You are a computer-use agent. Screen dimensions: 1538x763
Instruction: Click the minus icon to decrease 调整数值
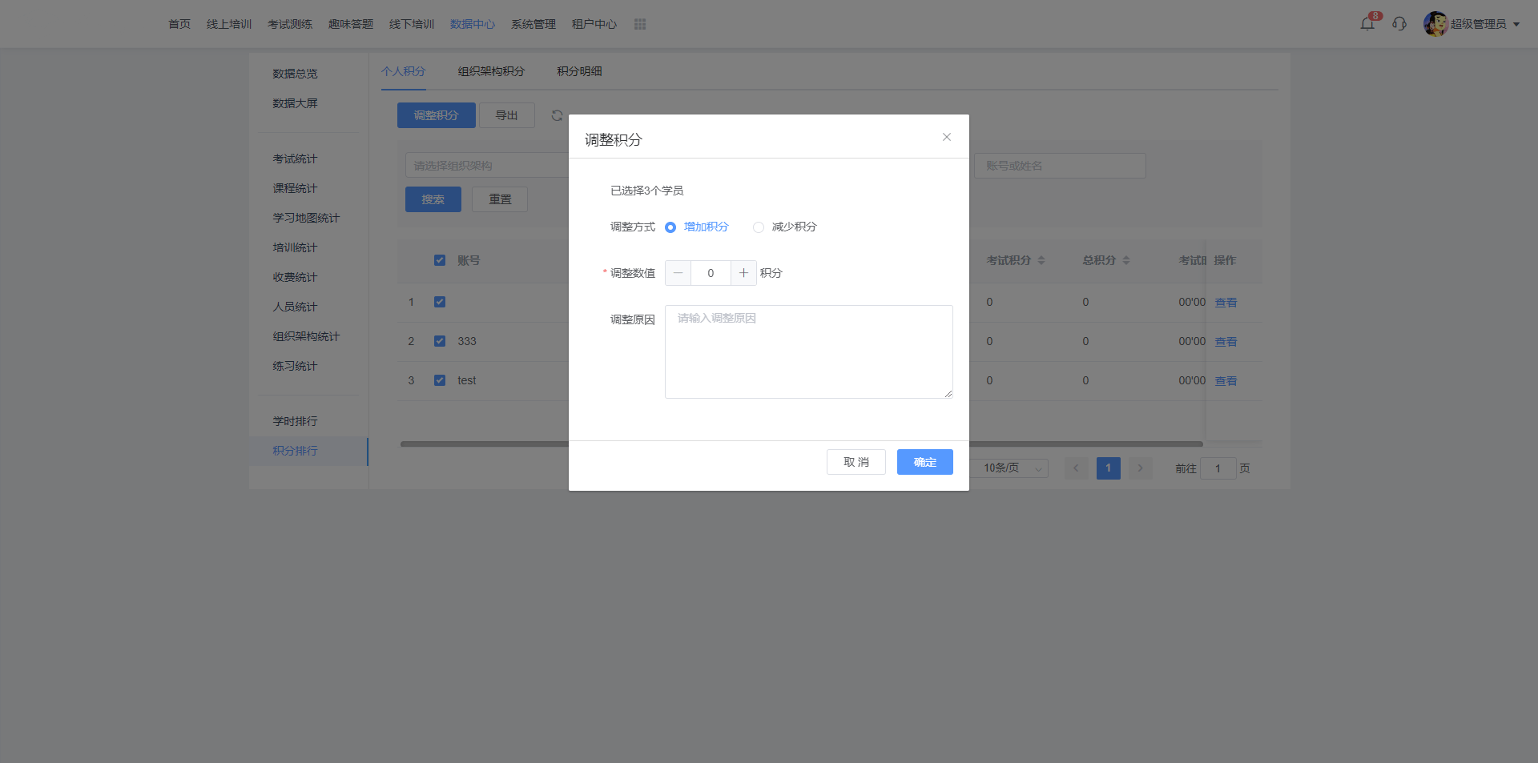(678, 273)
